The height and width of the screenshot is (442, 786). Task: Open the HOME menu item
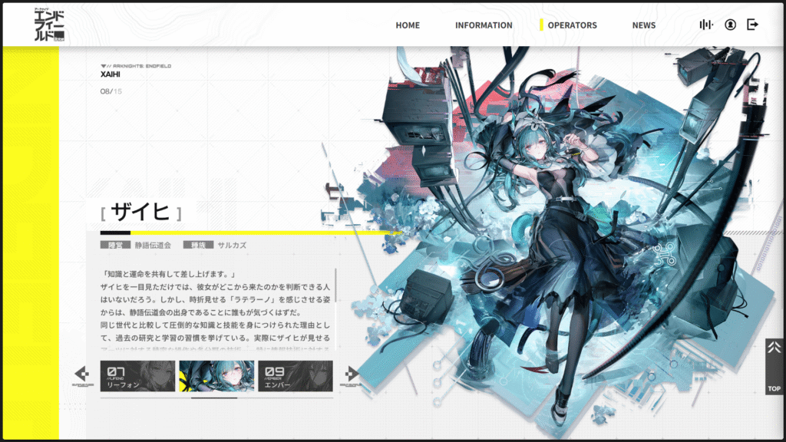tap(408, 25)
